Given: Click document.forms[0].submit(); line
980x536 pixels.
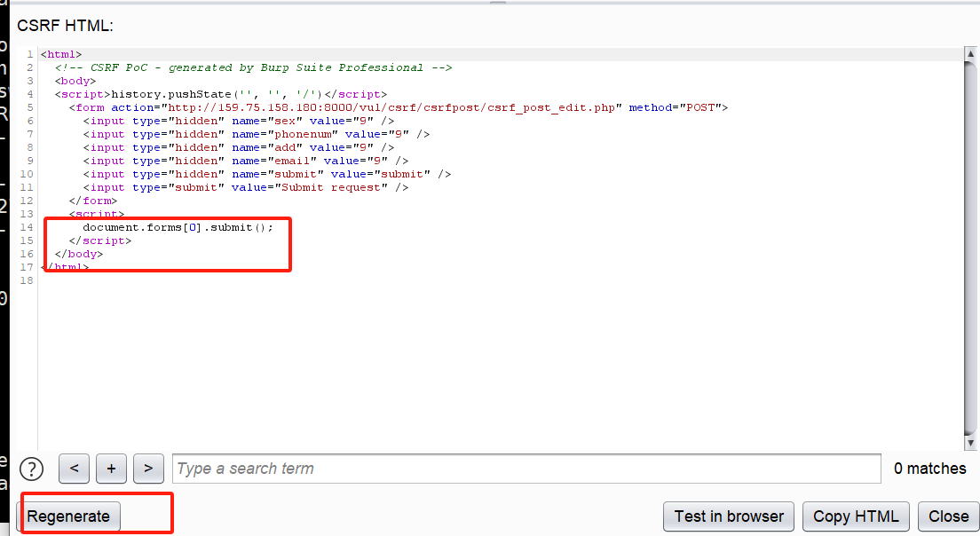Looking at the screenshot, I should click(x=178, y=227).
